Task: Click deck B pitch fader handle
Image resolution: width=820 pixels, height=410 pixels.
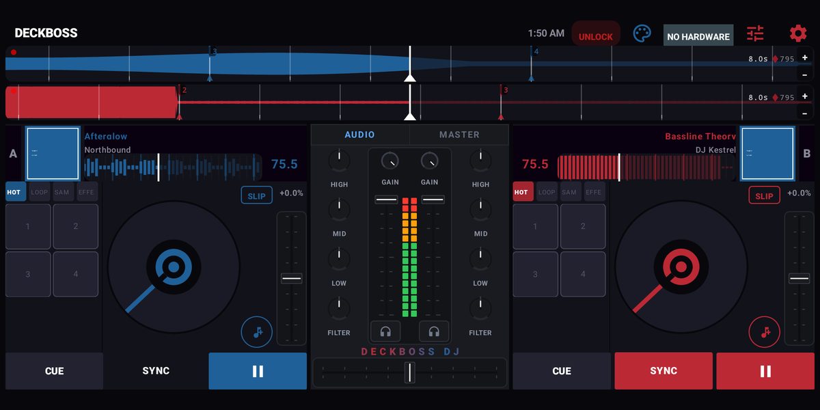Action: tap(799, 279)
